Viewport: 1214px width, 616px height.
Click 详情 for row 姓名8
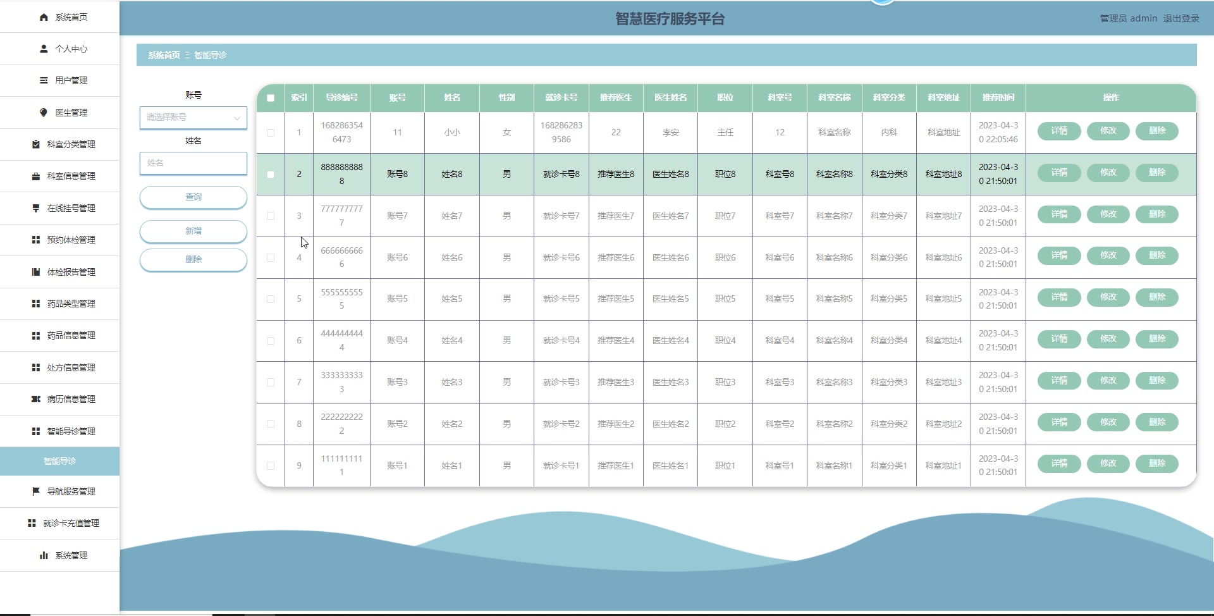(x=1059, y=173)
